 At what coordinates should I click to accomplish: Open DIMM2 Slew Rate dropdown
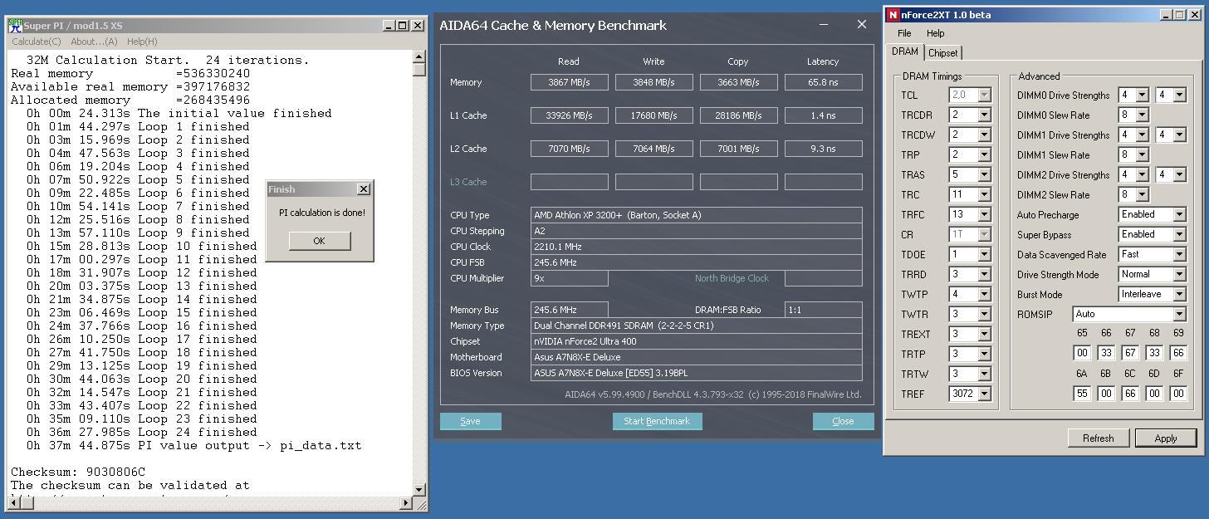tap(1142, 195)
